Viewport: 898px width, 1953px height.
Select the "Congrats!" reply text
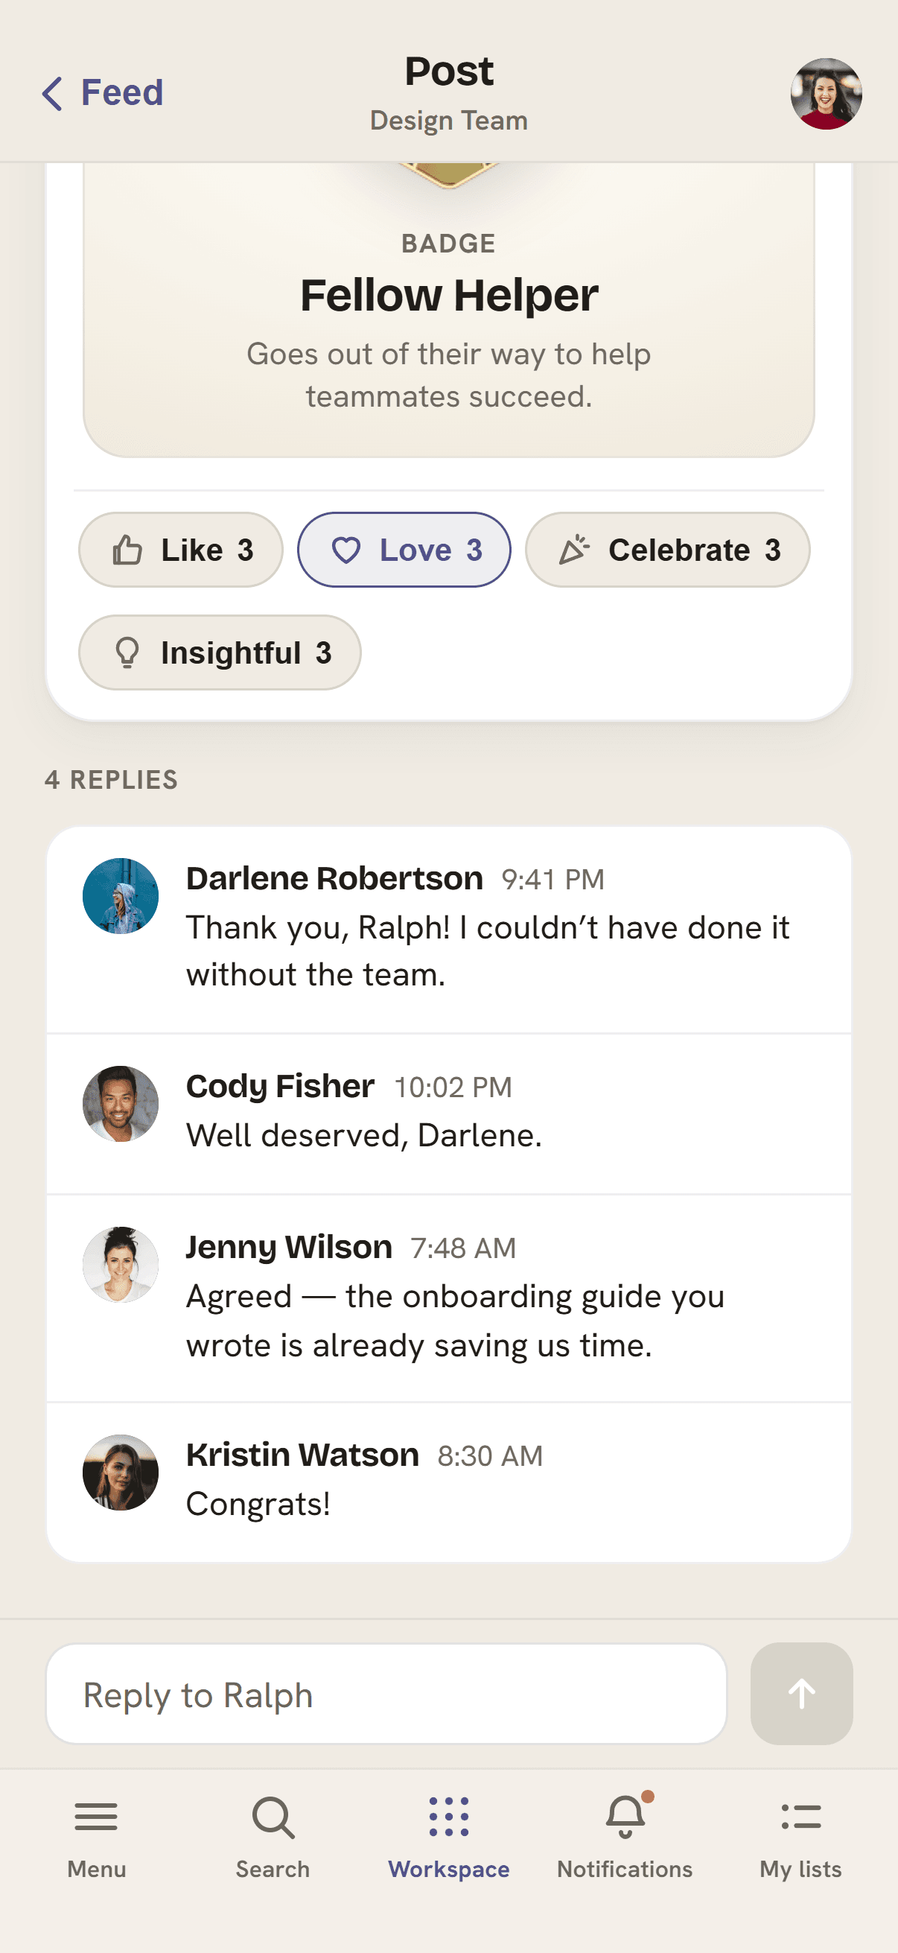258,1504
